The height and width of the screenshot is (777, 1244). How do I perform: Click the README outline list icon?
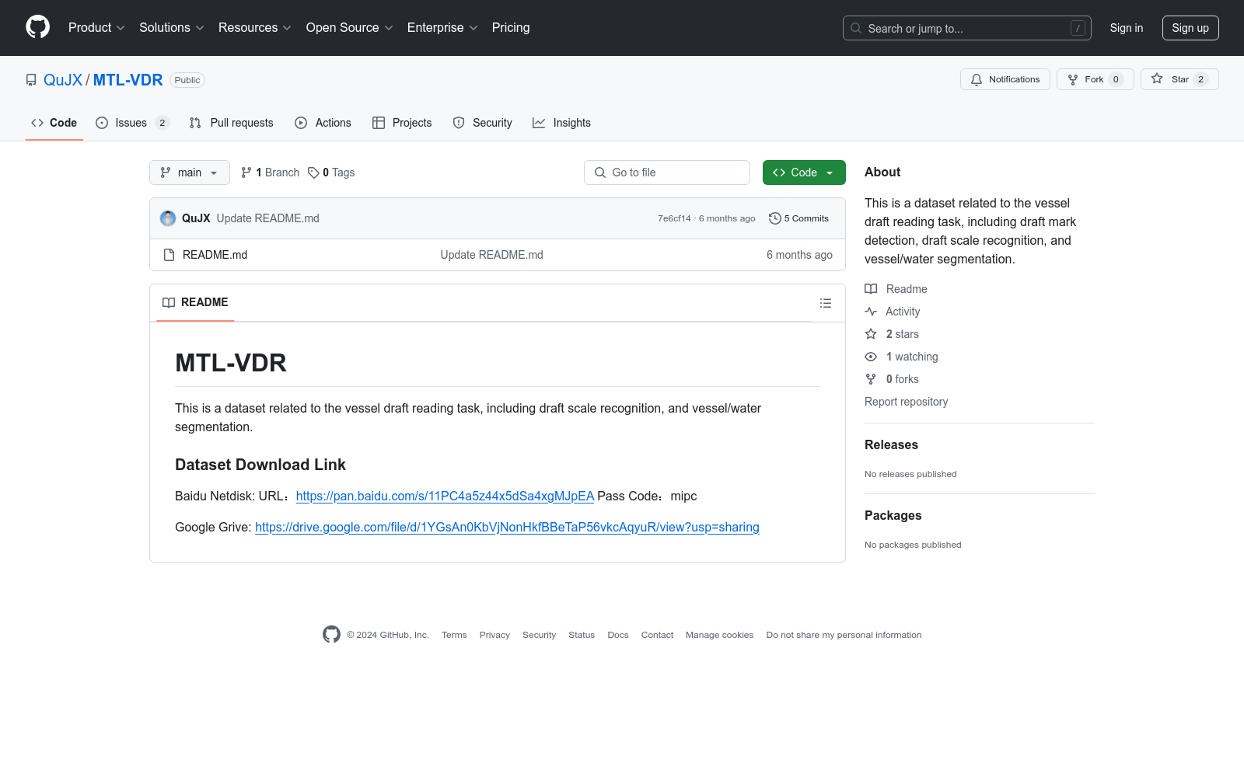point(826,303)
